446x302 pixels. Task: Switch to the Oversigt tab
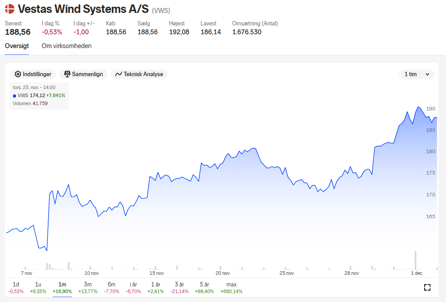17,46
